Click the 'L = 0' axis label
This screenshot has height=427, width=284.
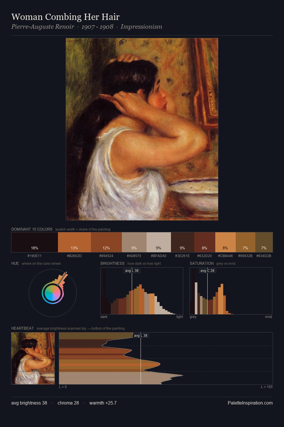63,387
